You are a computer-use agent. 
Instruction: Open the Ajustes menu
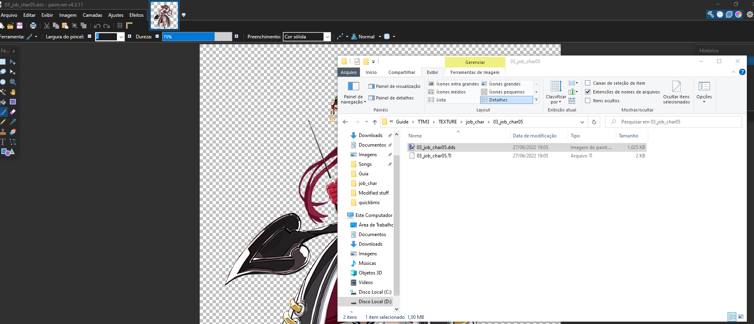coord(116,15)
